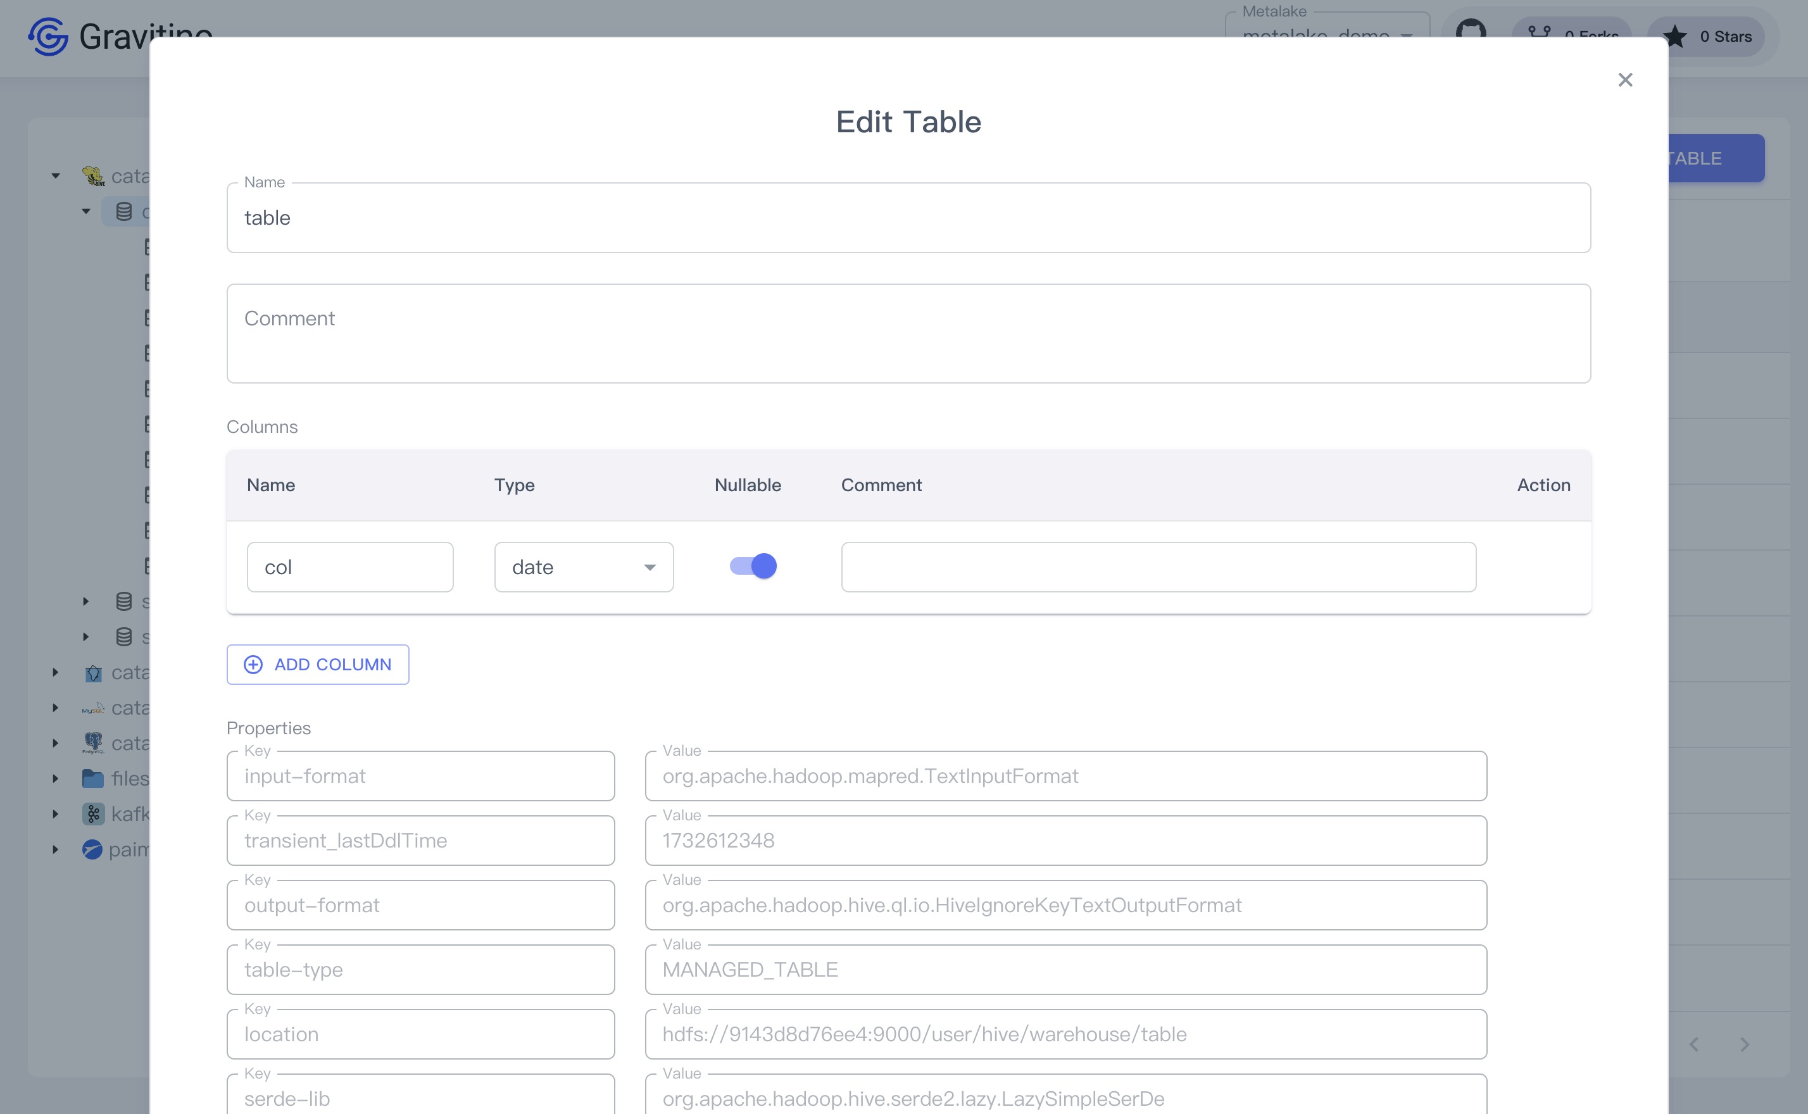Image resolution: width=1808 pixels, height=1114 pixels.
Task: Click the Paimon catalog icon in sidebar
Action: (92, 849)
